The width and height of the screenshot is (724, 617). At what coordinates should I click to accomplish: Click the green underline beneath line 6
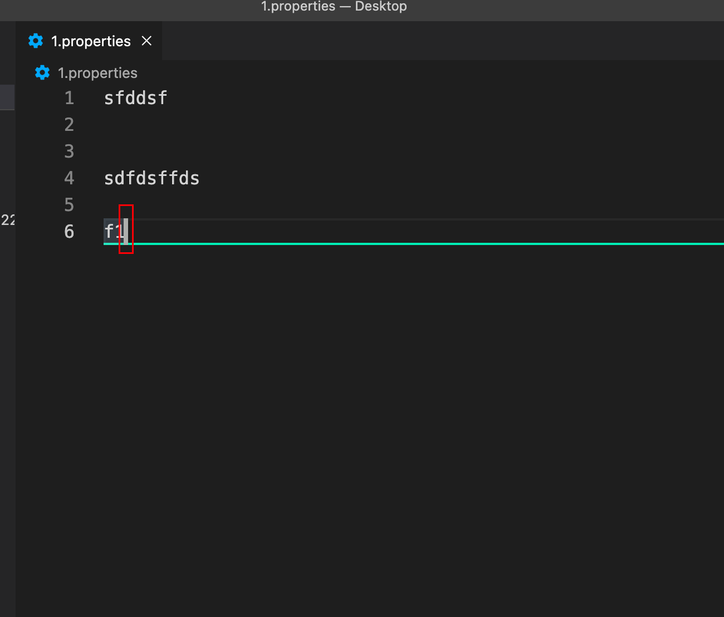pos(334,243)
